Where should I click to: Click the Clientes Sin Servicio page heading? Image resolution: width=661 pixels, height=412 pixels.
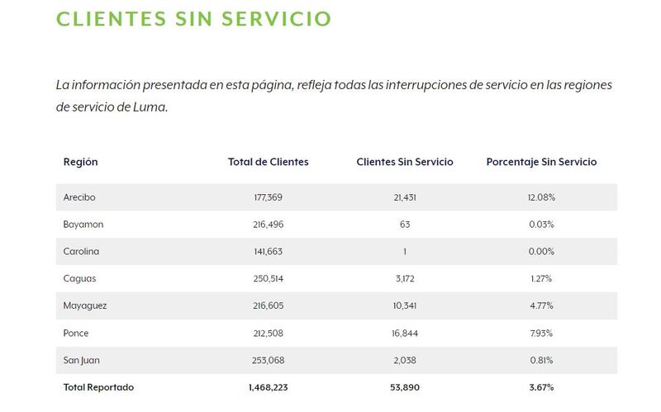(193, 18)
